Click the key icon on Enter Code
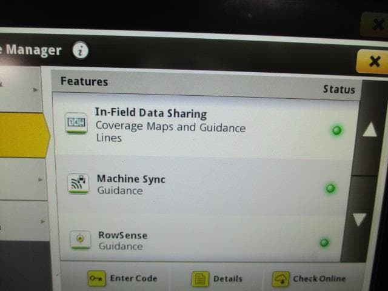Image resolution: width=388 pixels, height=291 pixels. click(x=96, y=278)
